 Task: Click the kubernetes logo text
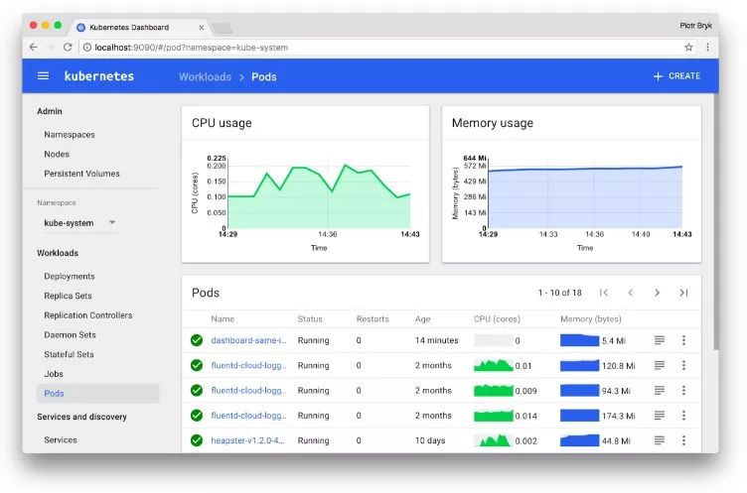pos(99,76)
